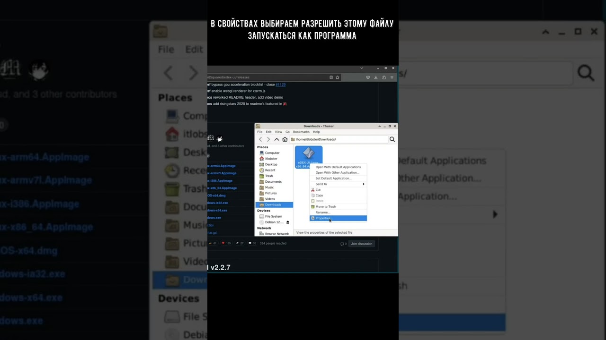Click the Firefox Pocket shield icon
The image size is (606, 340).
point(368,77)
